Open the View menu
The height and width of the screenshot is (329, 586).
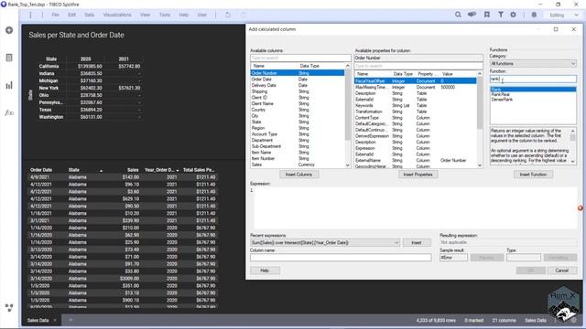pos(145,15)
